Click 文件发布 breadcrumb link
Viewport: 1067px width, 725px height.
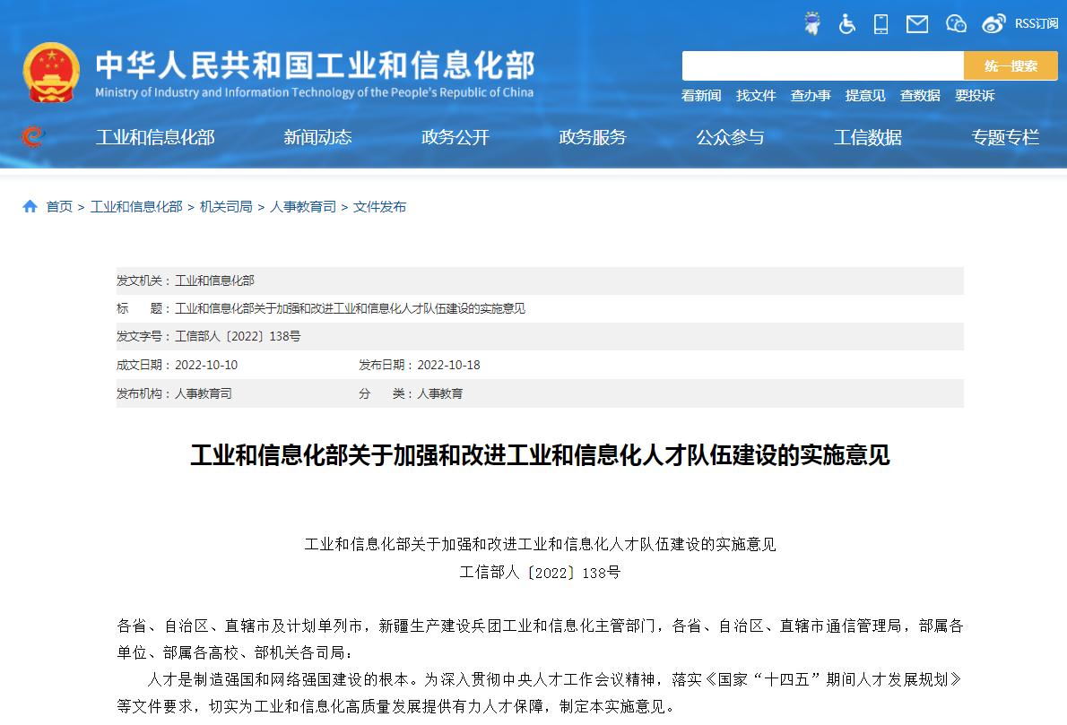[379, 207]
